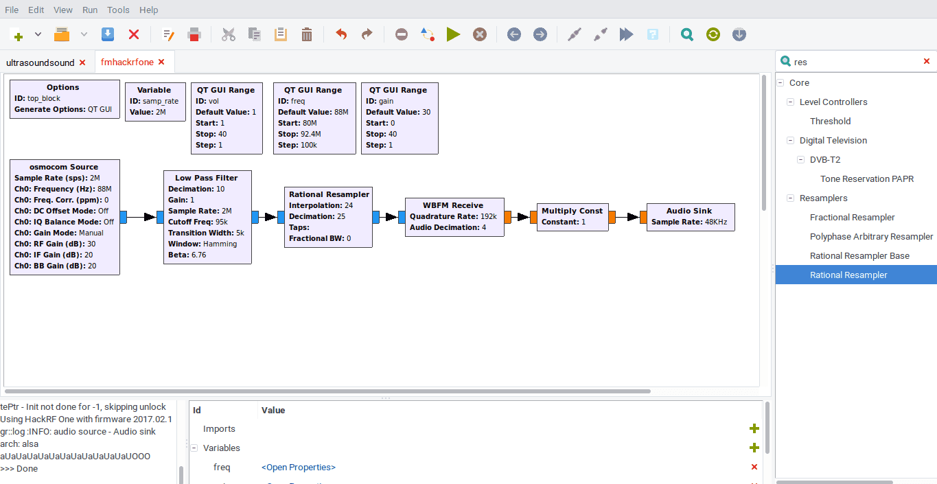This screenshot has width=937, height=484.
Task: Click the Find blocks magnifier icon
Action: click(686, 34)
